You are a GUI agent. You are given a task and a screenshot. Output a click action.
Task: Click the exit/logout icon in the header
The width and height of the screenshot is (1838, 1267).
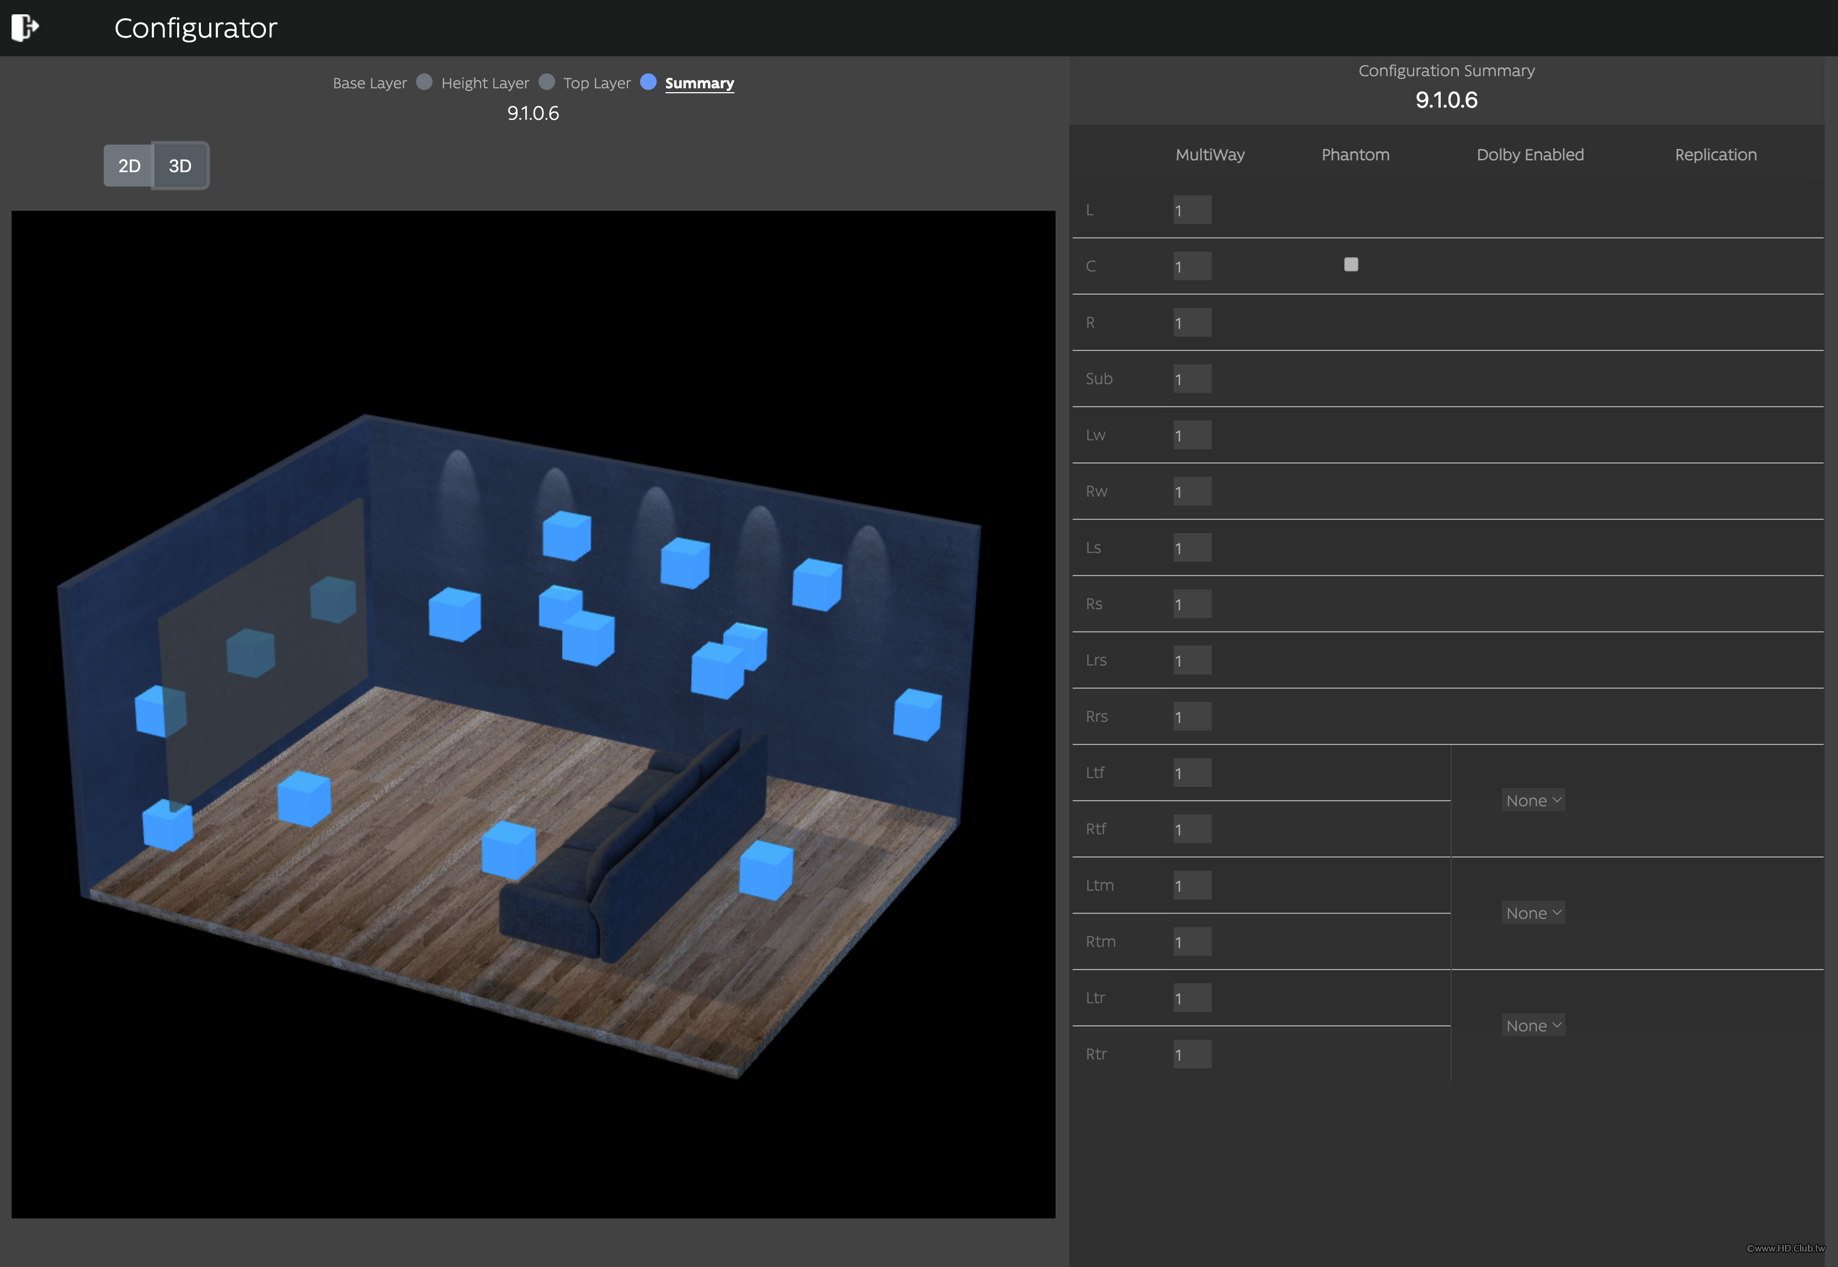(x=25, y=27)
